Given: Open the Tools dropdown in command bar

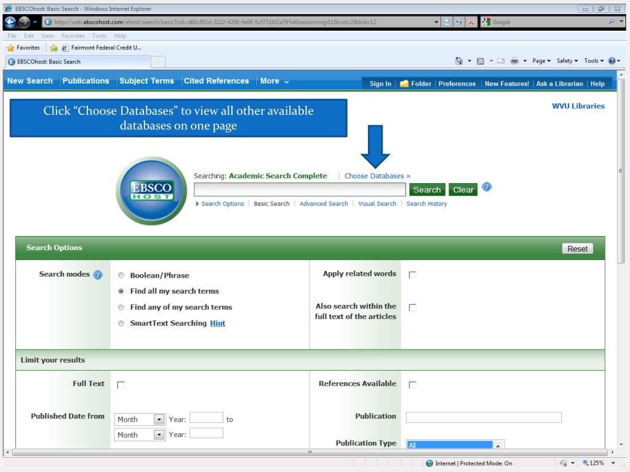Looking at the screenshot, I should point(594,61).
